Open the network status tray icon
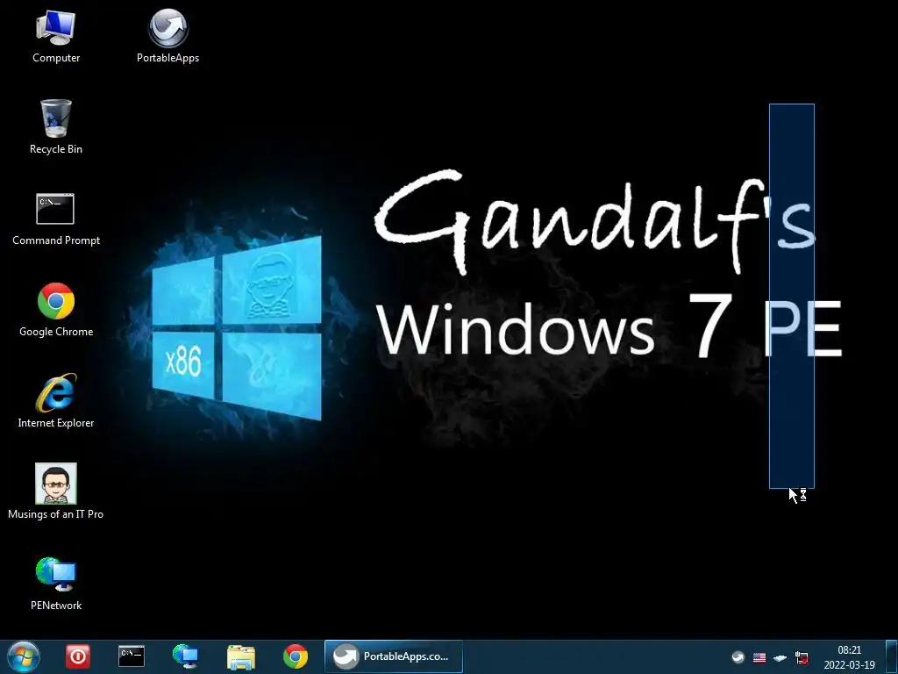898x674 pixels. (802, 657)
